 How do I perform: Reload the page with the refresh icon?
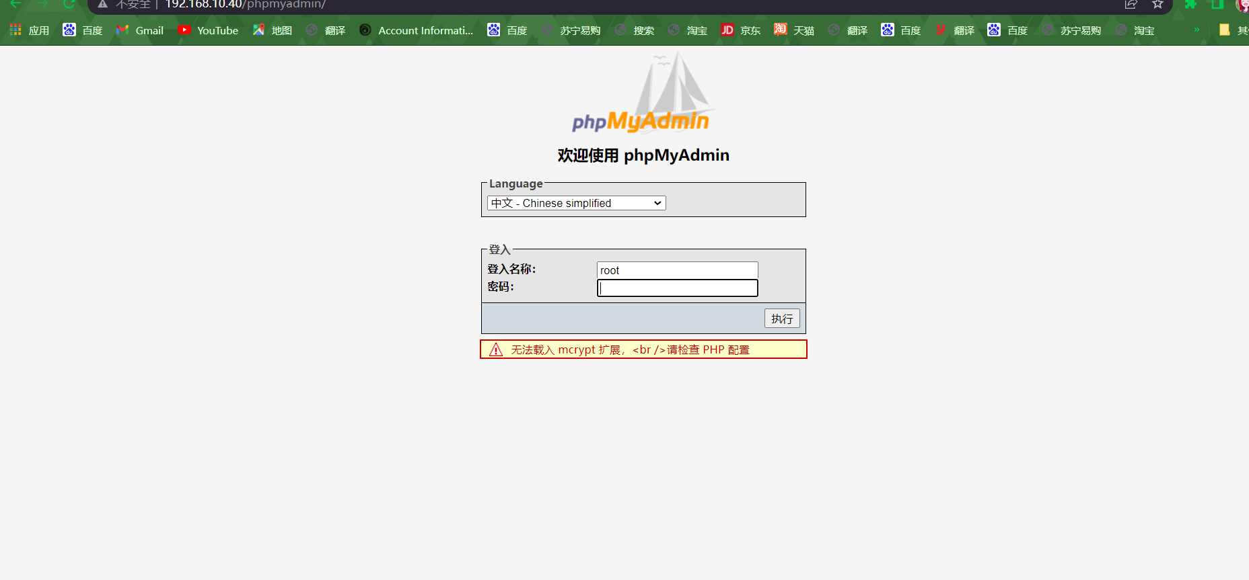[69, 4]
